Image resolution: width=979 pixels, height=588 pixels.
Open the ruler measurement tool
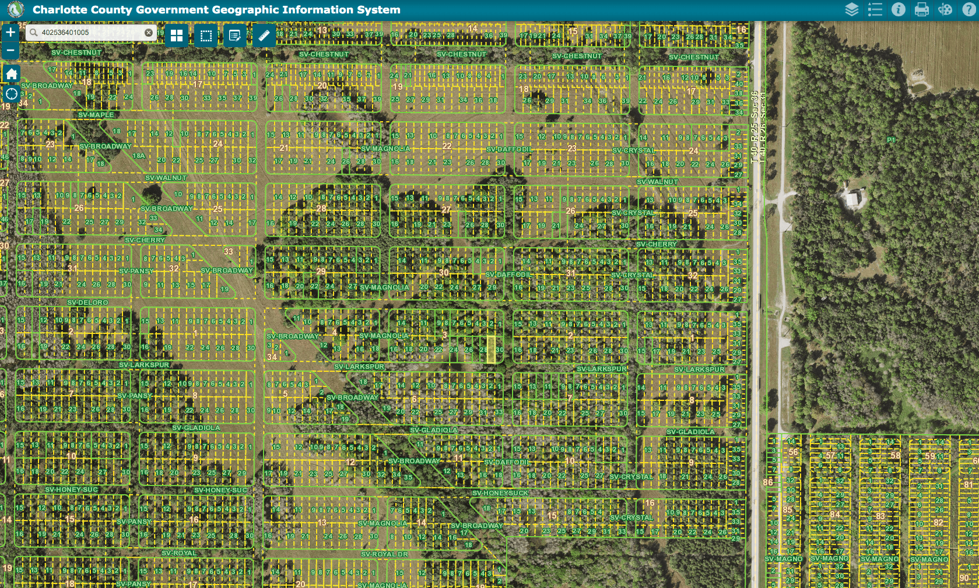pyautogui.click(x=264, y=36)
